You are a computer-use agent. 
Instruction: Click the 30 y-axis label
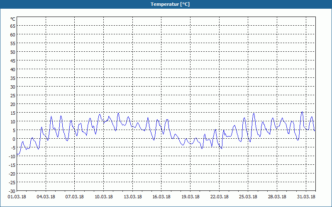point(13,87)
